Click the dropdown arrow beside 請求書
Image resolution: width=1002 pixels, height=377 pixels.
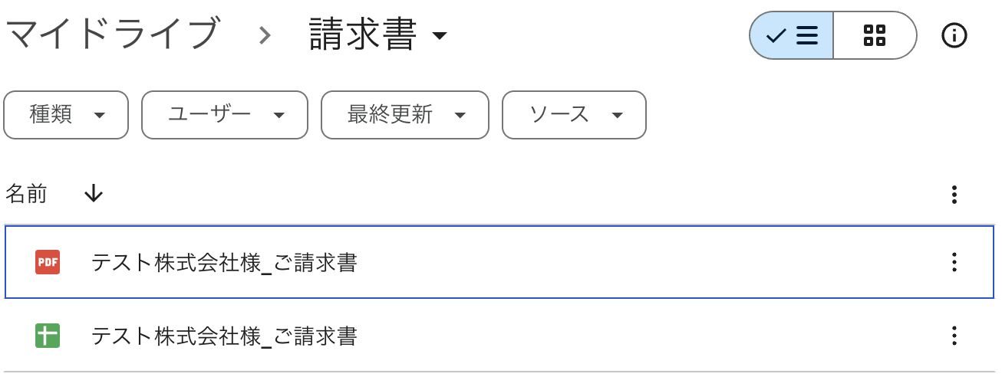point(440,36)
